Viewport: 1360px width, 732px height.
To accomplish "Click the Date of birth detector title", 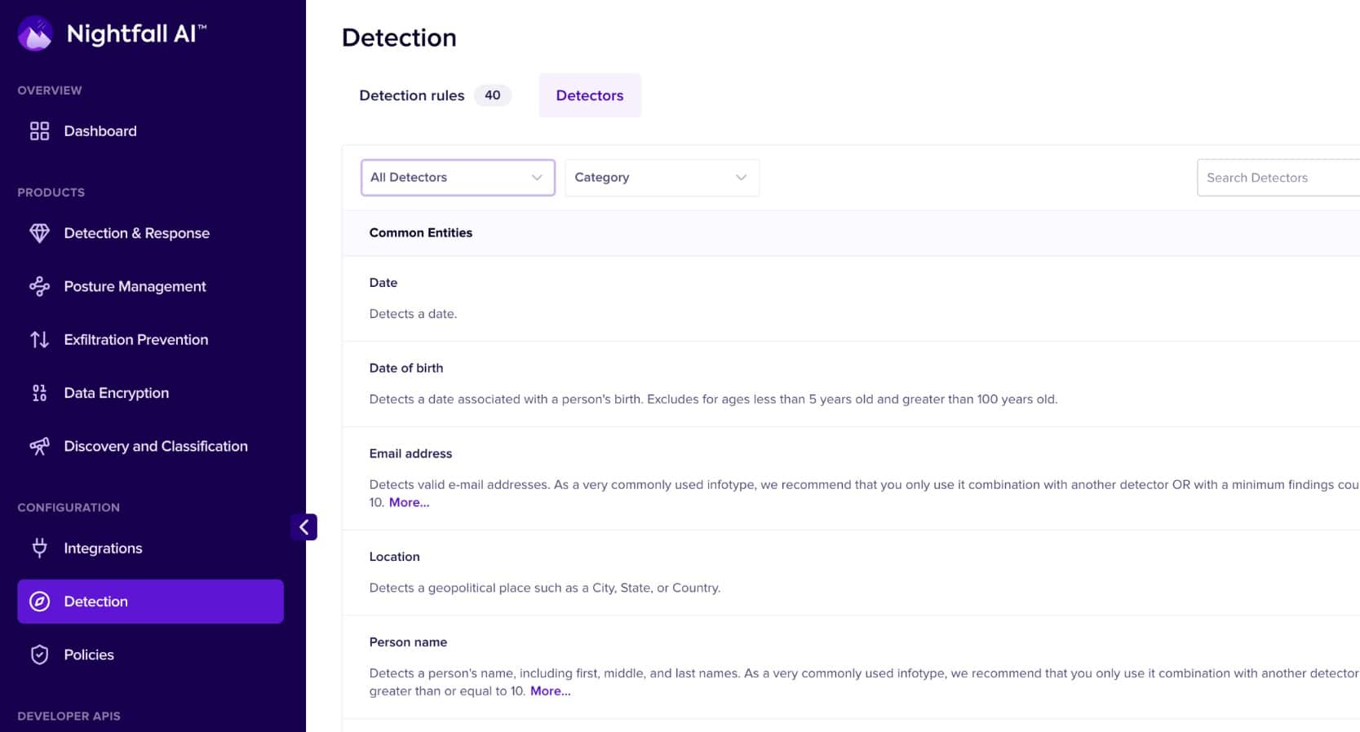I will [x=406, y=368].
